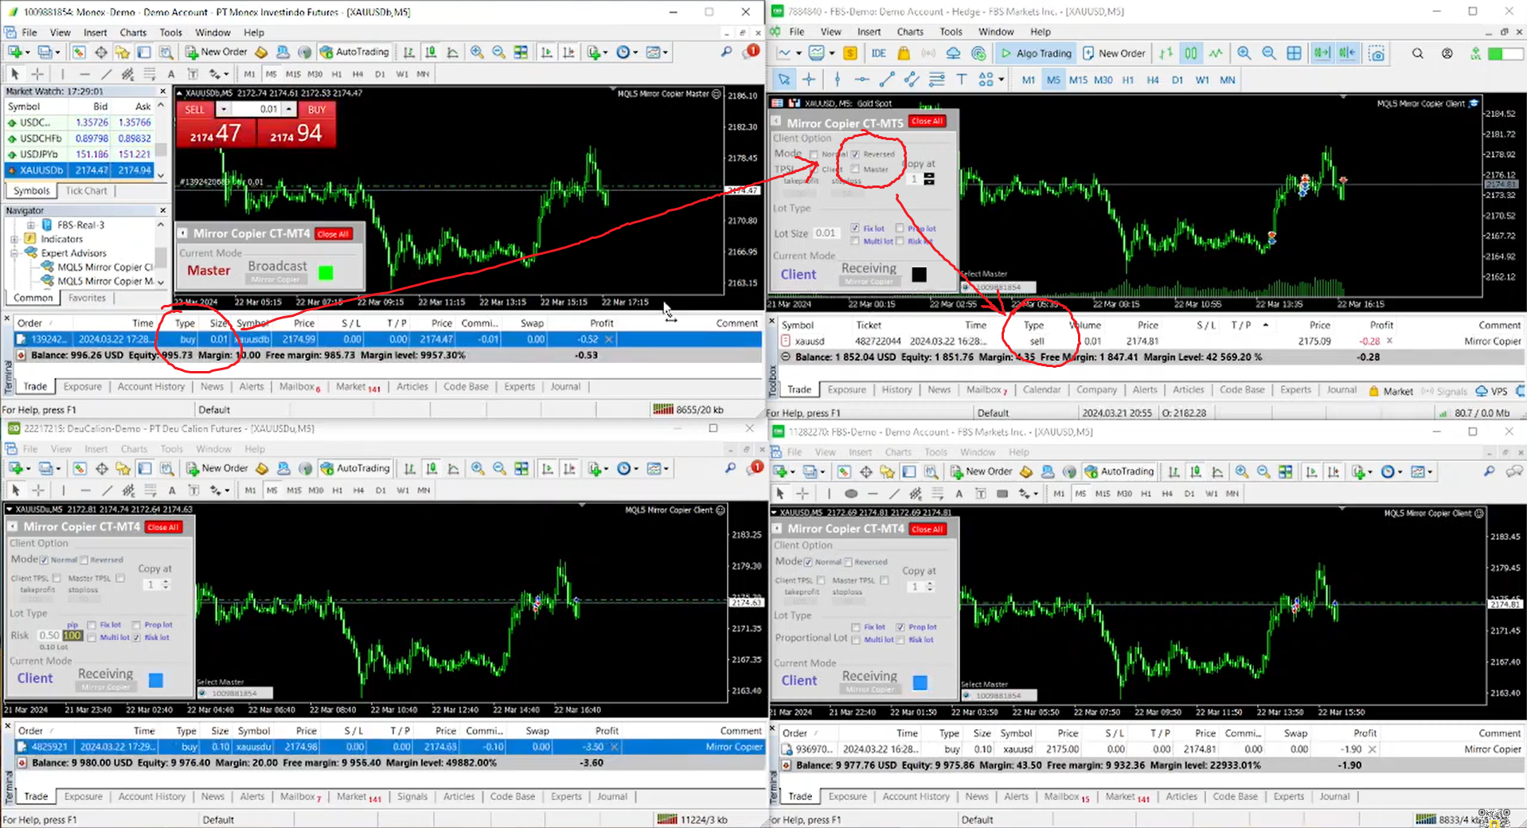Select the H1 timeframe in Monex-Demo window

337,74
